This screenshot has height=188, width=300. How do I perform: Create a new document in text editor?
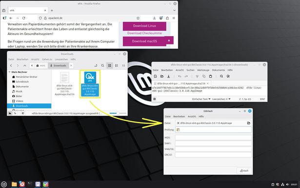pos(155,76)
